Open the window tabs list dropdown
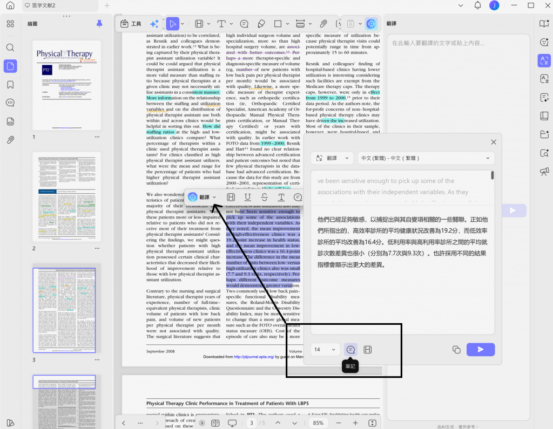Screen dimensions: 553x429 click(461, 5)
